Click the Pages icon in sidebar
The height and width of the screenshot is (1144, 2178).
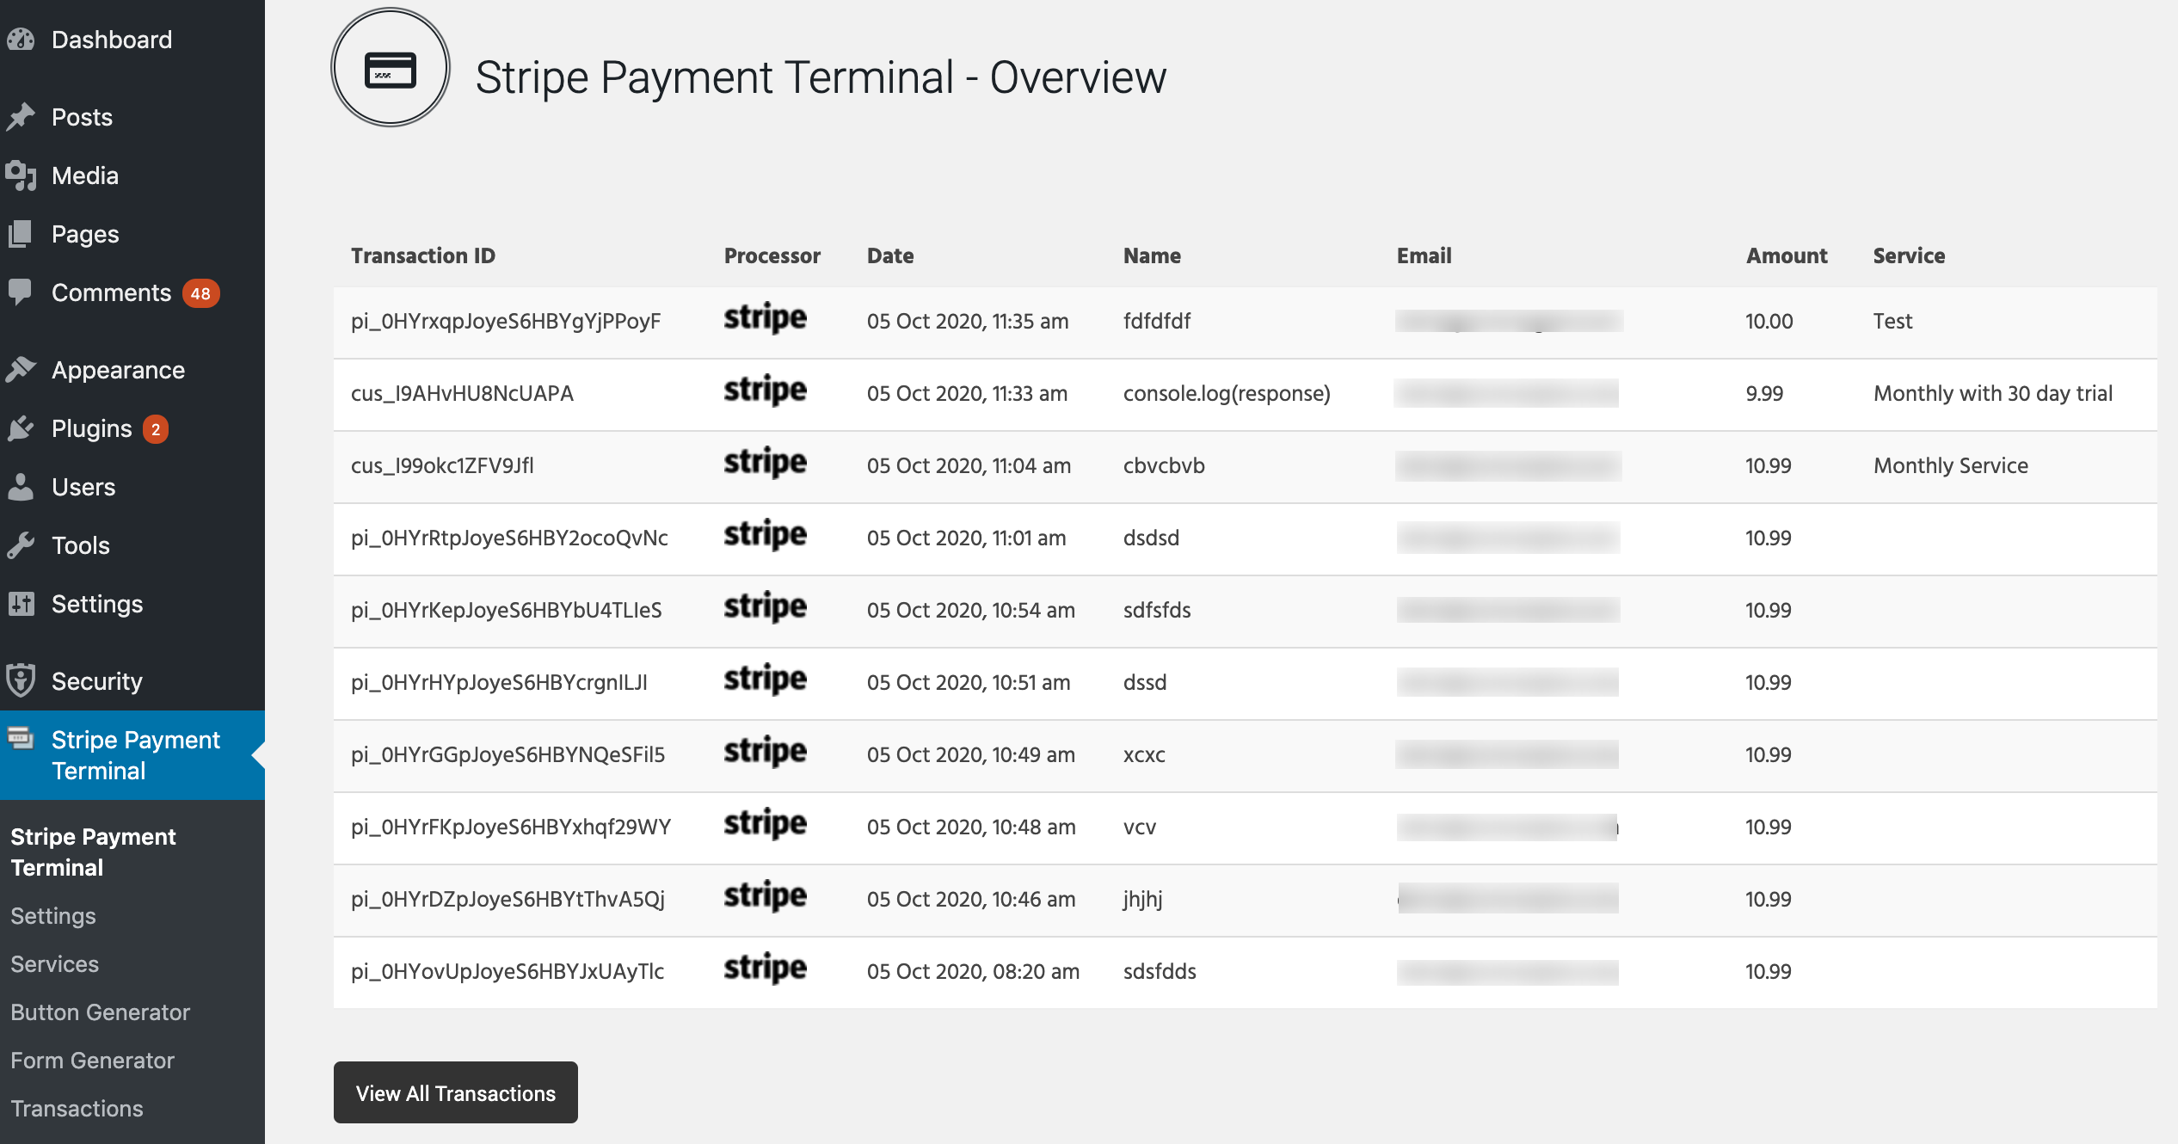[x=21, y=234]
